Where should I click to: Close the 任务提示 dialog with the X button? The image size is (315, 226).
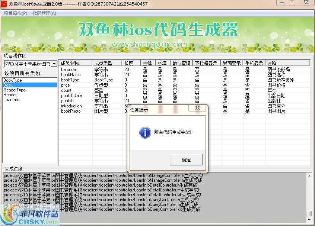click(x=197, y=108)
